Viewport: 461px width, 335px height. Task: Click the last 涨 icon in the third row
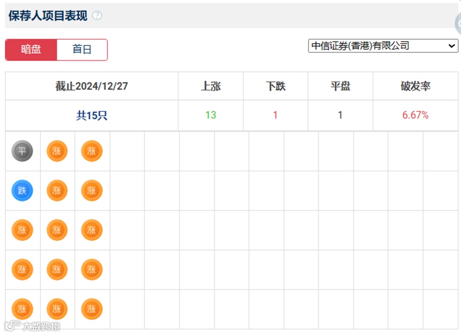92,230
